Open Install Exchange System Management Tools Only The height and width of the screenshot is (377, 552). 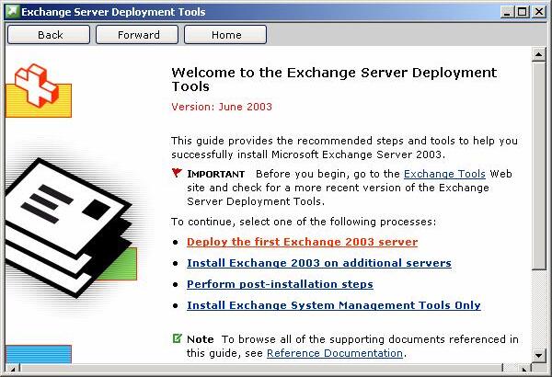(334, 305)
